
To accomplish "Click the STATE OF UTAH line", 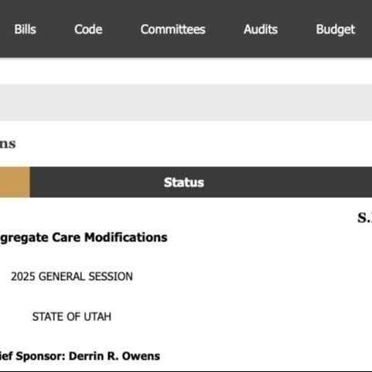I will click(72, 316).
